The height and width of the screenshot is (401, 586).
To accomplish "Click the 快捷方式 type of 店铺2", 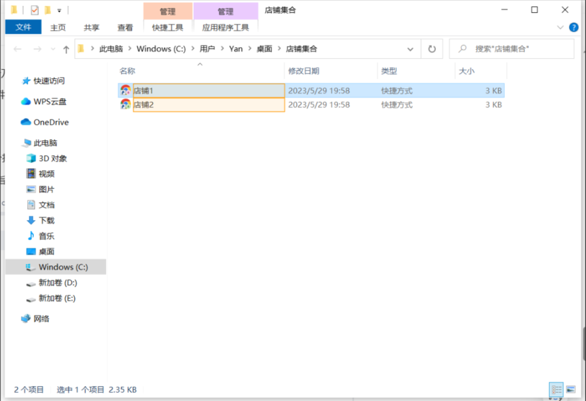I will point(397,105).
